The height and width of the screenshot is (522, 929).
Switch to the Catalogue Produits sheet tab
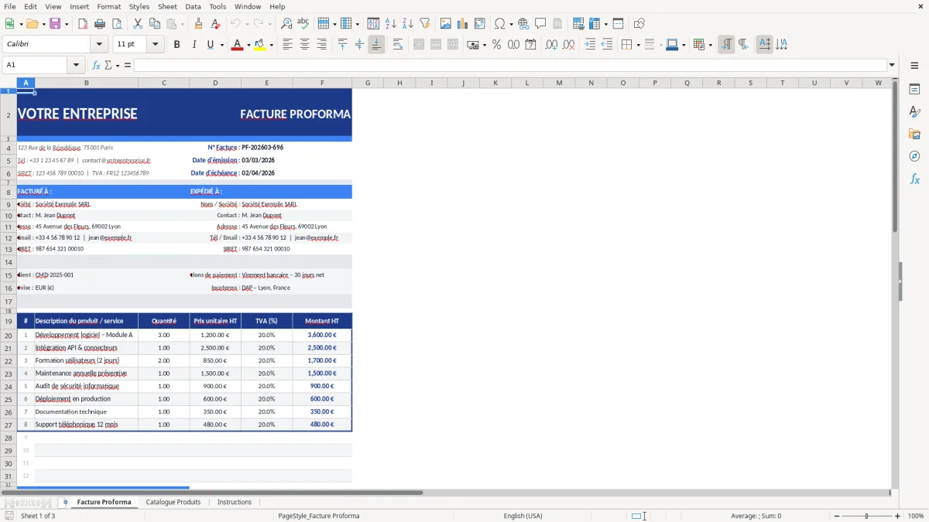click(x=173, y=502)
